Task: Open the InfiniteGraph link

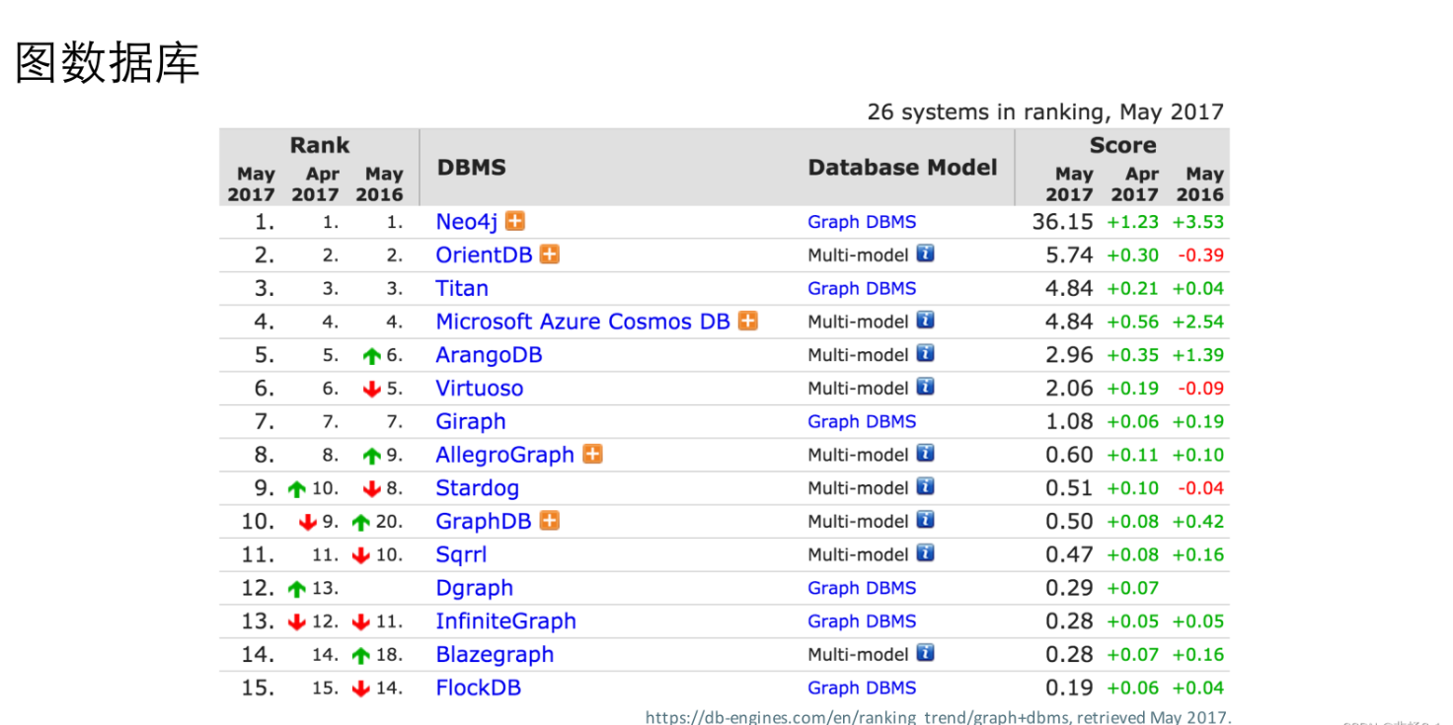Action: [505, 621]
